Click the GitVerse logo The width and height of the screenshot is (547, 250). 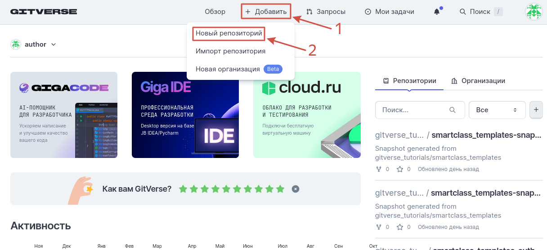[44, 12]
